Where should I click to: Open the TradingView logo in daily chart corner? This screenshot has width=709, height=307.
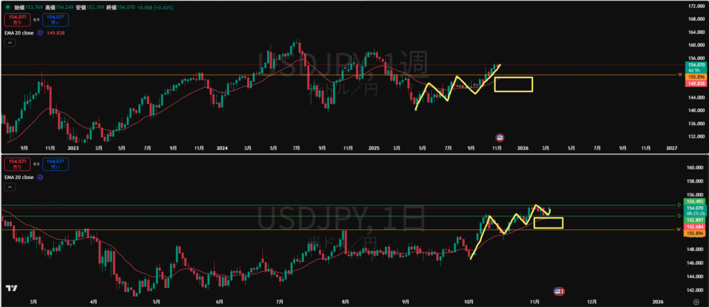(x=11, y=288)
